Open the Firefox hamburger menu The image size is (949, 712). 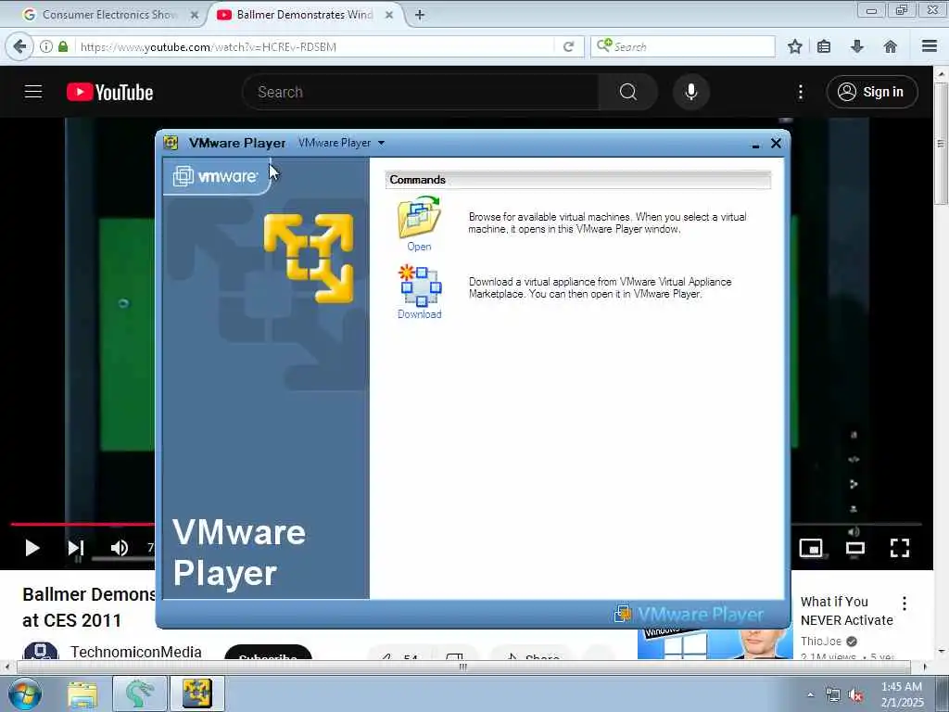click(x=930, y=46)
